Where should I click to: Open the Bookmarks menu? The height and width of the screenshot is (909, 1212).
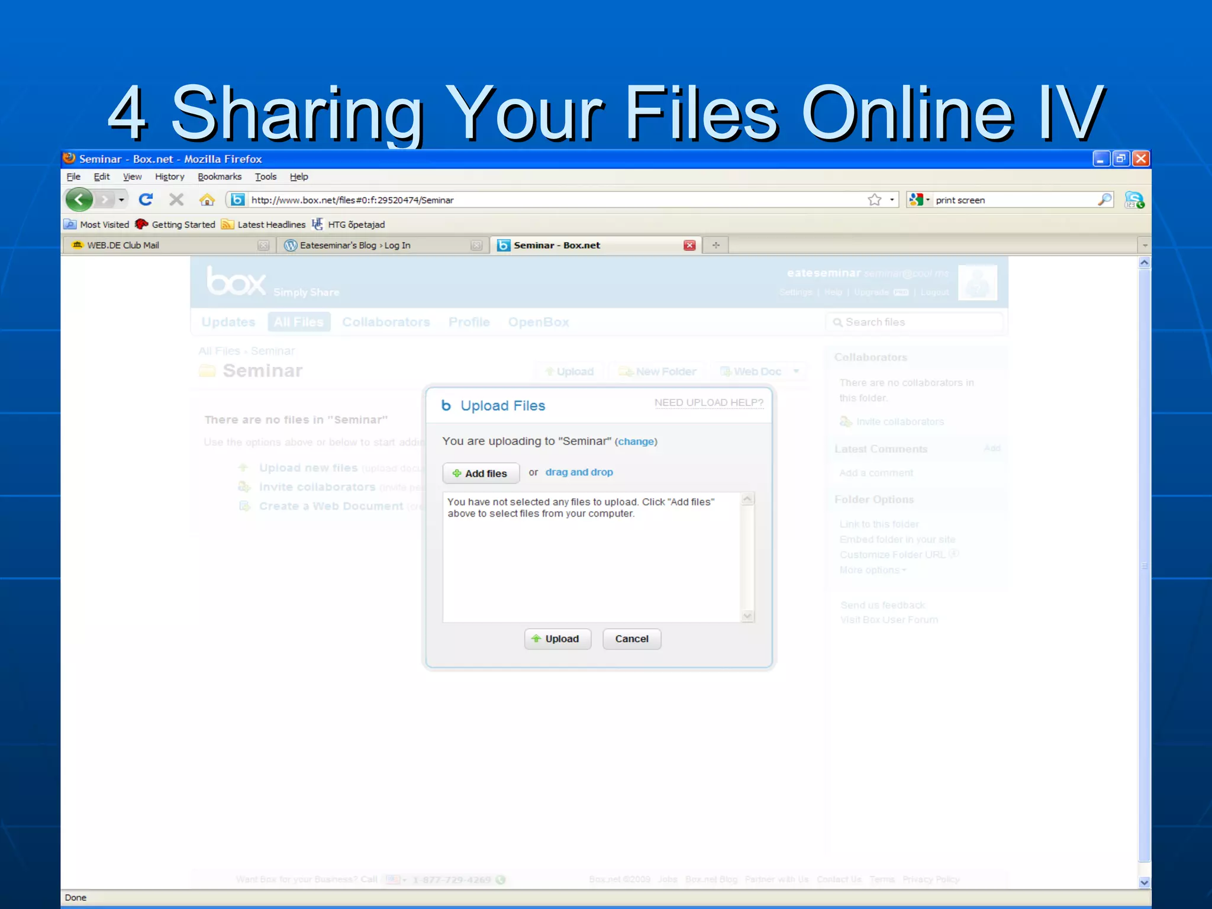click(220, 176)
